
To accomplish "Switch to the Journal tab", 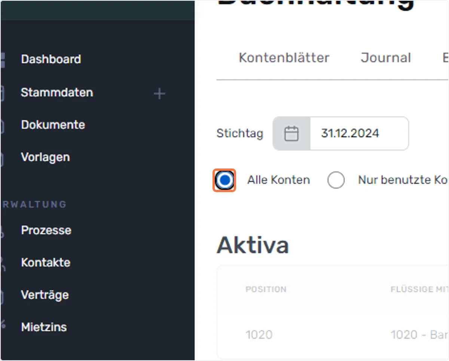I will pos(386,58).
